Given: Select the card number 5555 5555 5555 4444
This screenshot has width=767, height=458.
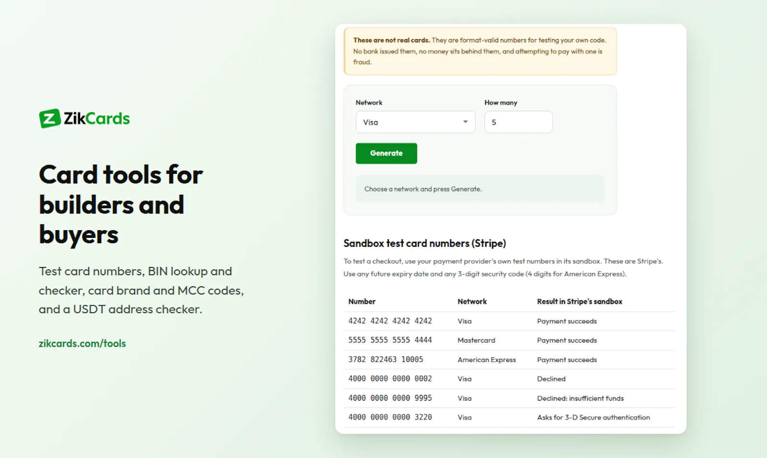Looking at the screenshot, I should 390,340.
